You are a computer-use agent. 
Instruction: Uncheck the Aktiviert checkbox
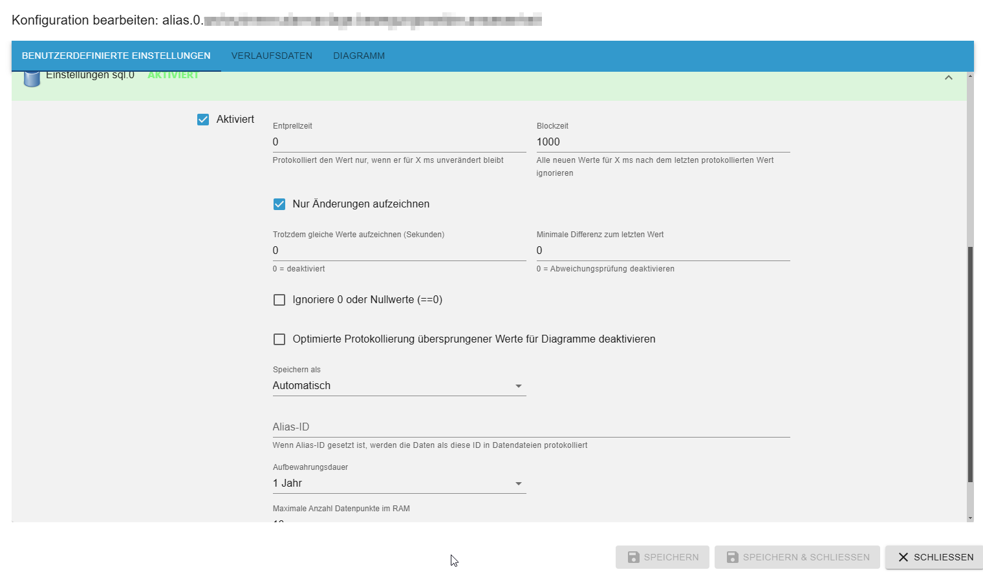coord(203,120)
